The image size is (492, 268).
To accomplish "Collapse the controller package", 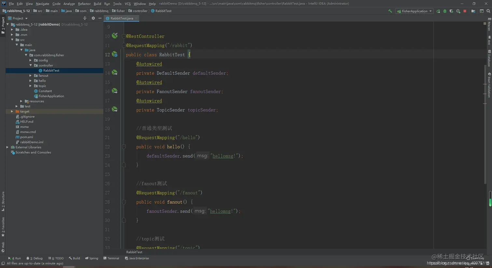I will click(31, 65).
